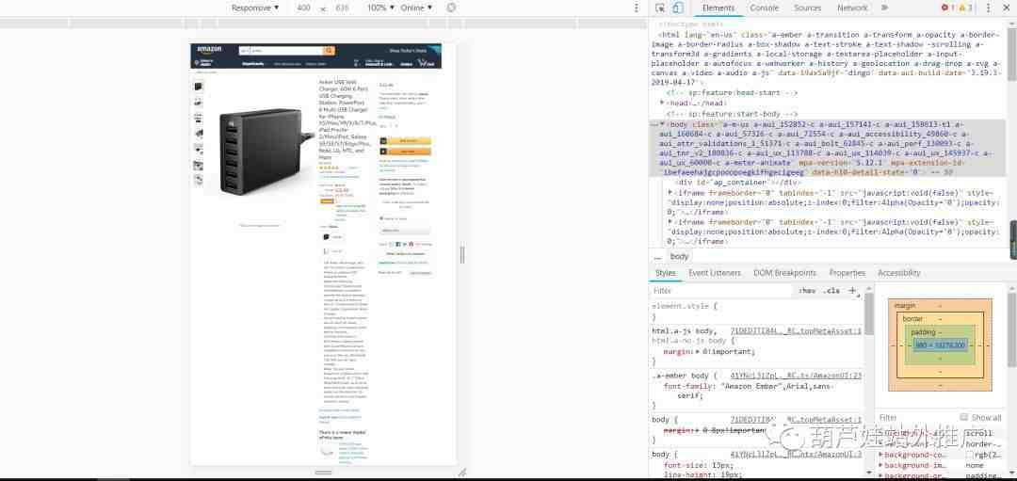The width and height of the screenshot is (1017, 481).
Task: Click the margin region of box model
Action: tap(940, 305)
